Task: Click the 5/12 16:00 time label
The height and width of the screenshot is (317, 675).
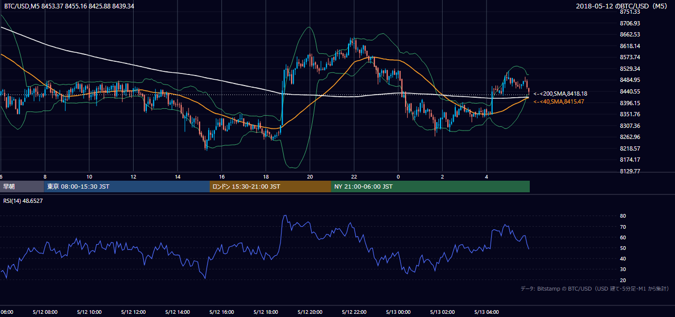Action: click(221, 312)
